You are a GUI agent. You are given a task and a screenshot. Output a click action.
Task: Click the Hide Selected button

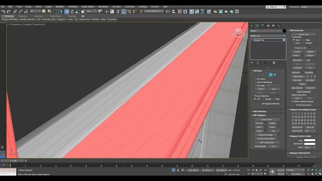pos(297,88)
